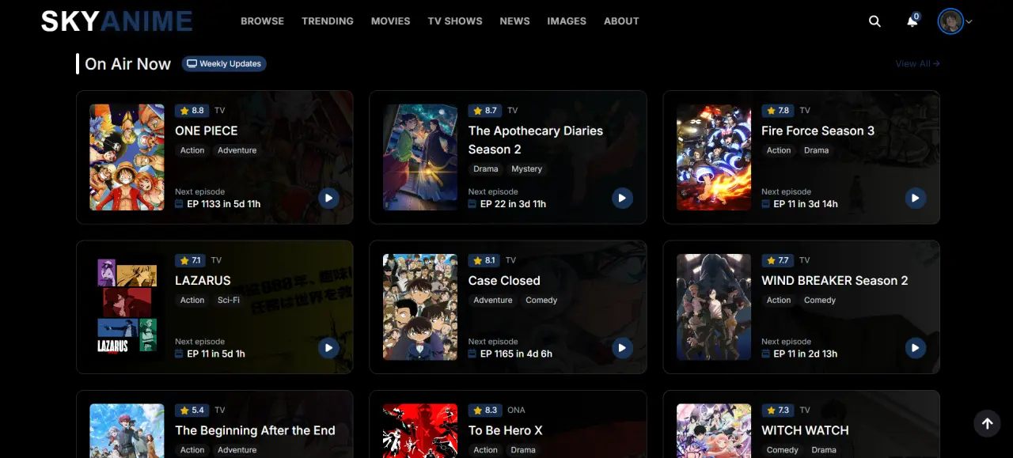Click LAZARUS 7.1 rating badge
The width and height of the screenshot is (1013, 458).
tap(191, 260)
